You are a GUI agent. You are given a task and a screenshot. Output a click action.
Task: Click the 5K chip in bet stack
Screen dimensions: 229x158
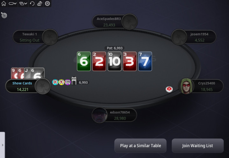pos(55,82)
